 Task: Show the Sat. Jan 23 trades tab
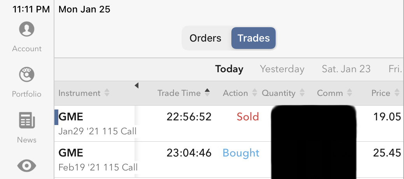pyautogui.click(x=346, y=69)
